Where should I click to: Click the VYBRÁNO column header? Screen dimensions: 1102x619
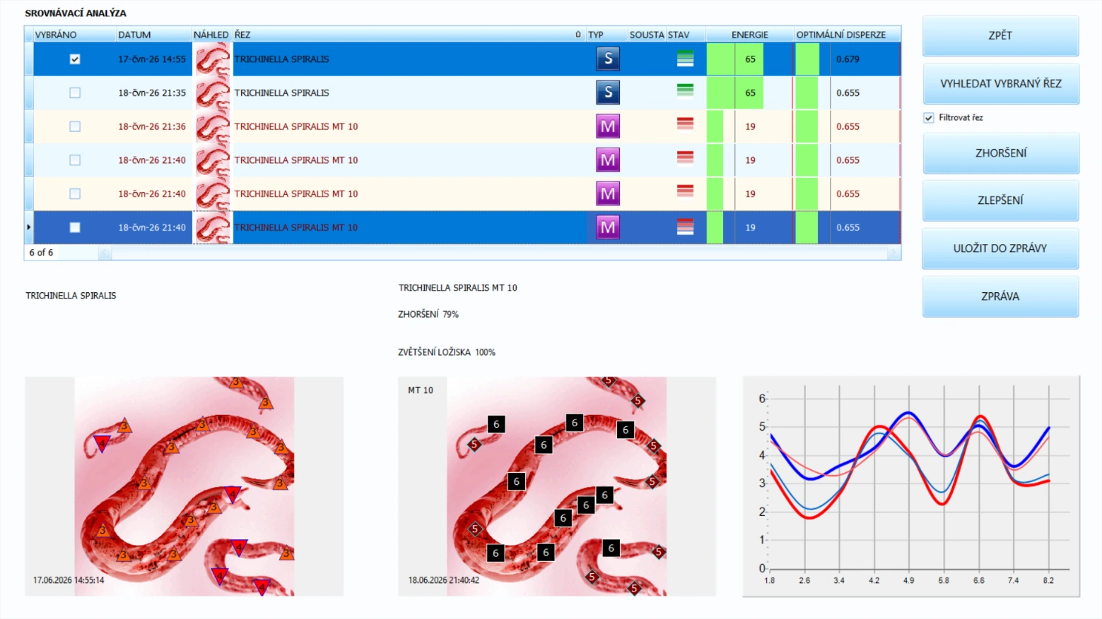74,35
